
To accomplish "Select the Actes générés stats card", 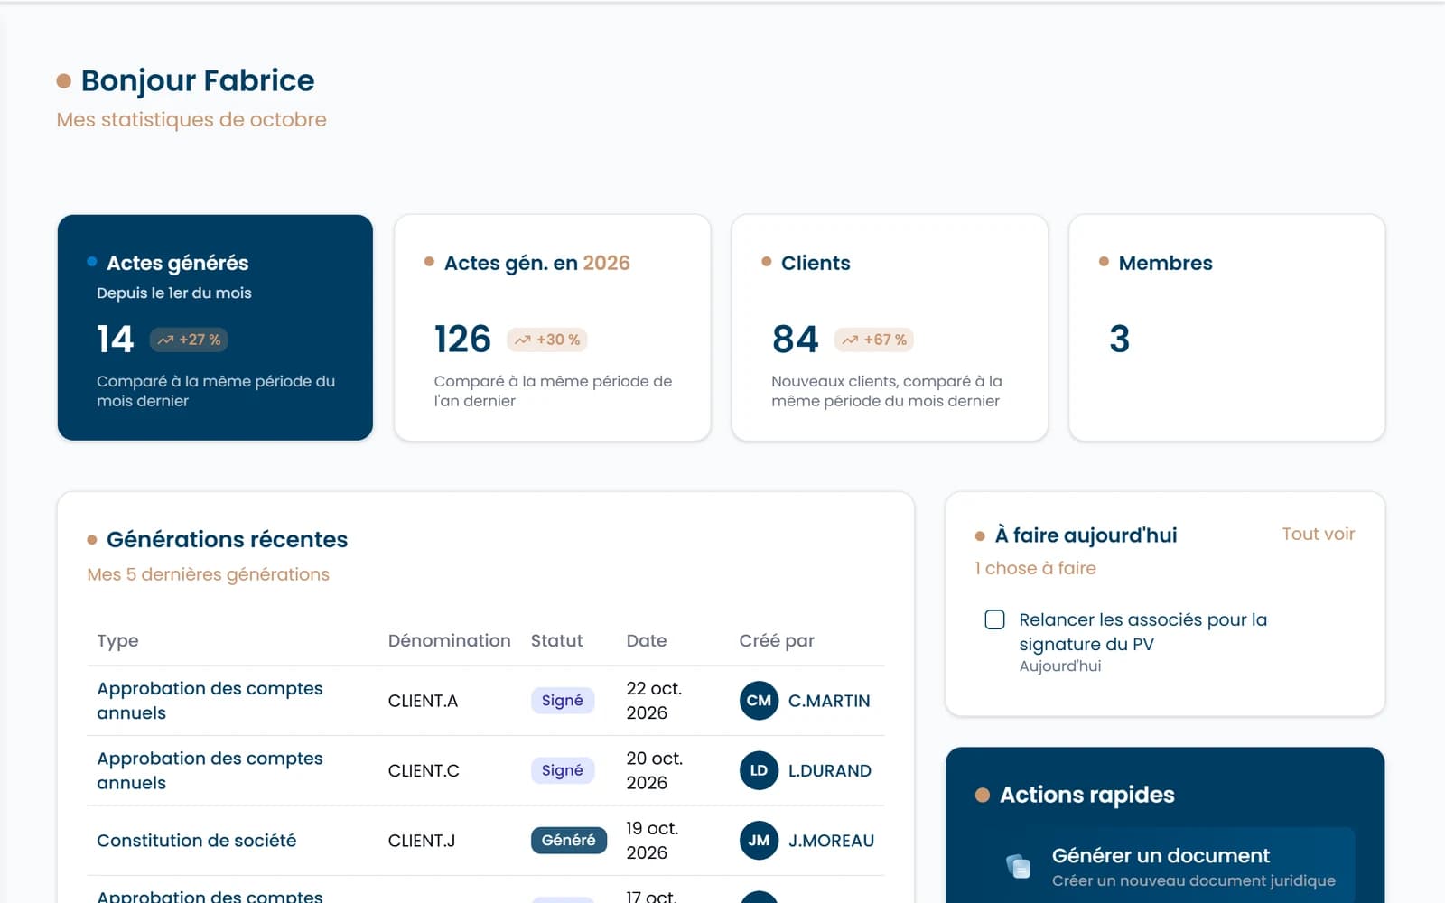I will pyautogui.click(x=215, y=328).
